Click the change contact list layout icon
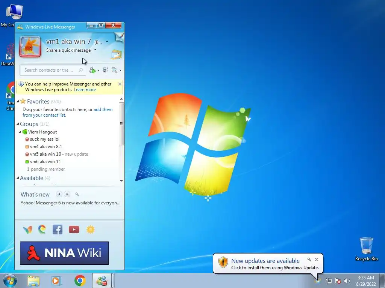385x288 pixels. tap(106, 70)
